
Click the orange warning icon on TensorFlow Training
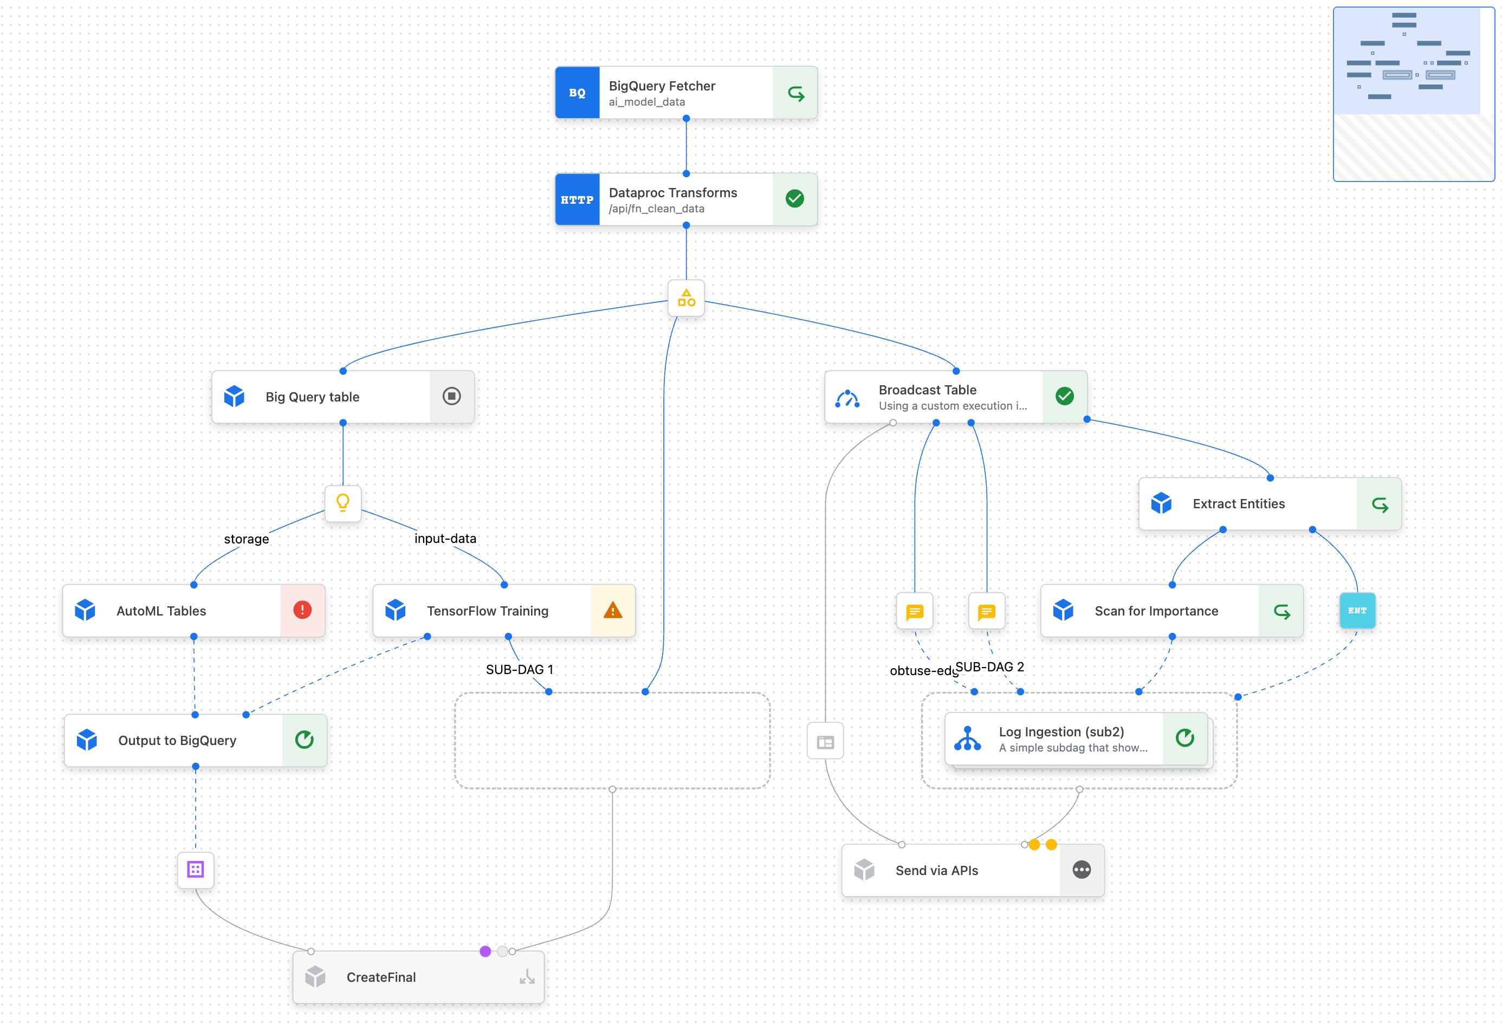tap(612, 610)
